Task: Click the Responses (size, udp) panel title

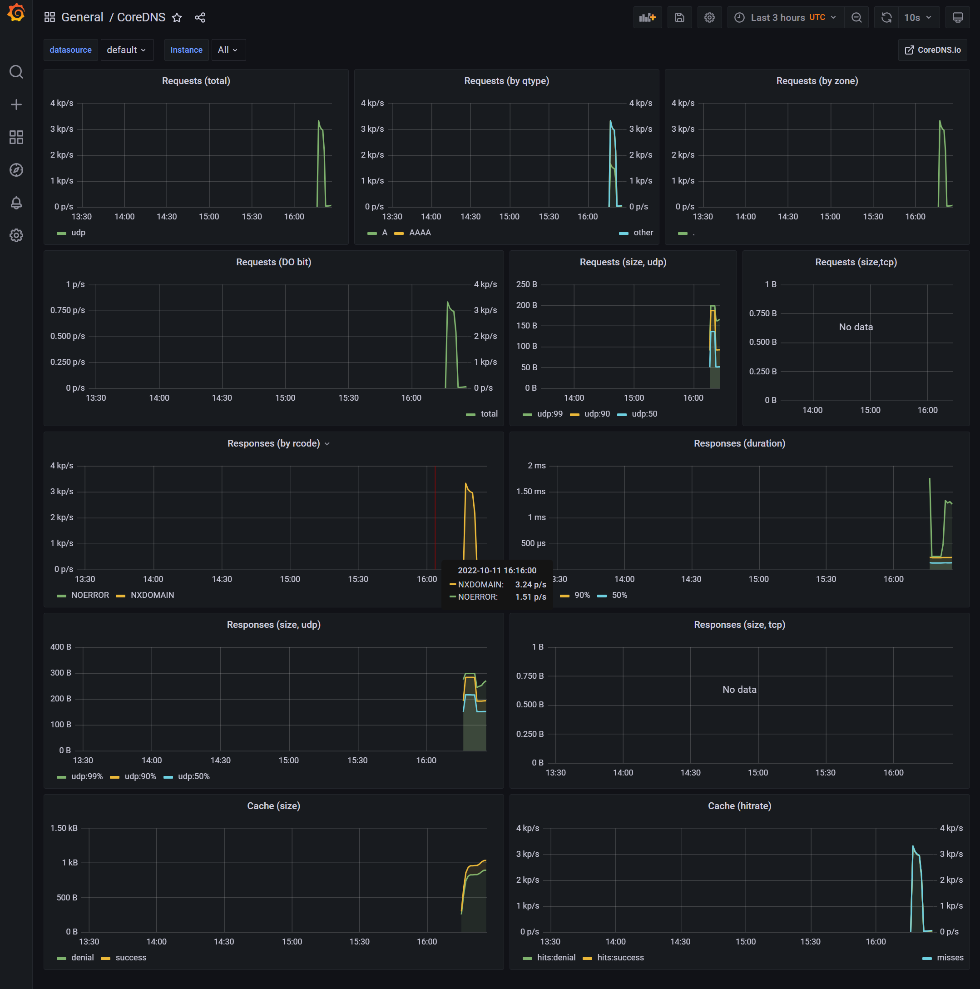Action: (x=274, y=625)
